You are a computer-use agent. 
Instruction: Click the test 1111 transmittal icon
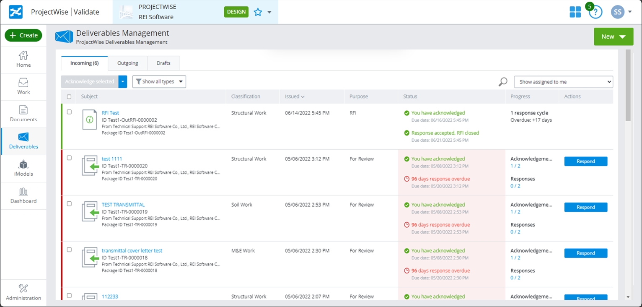coord(90,166)
